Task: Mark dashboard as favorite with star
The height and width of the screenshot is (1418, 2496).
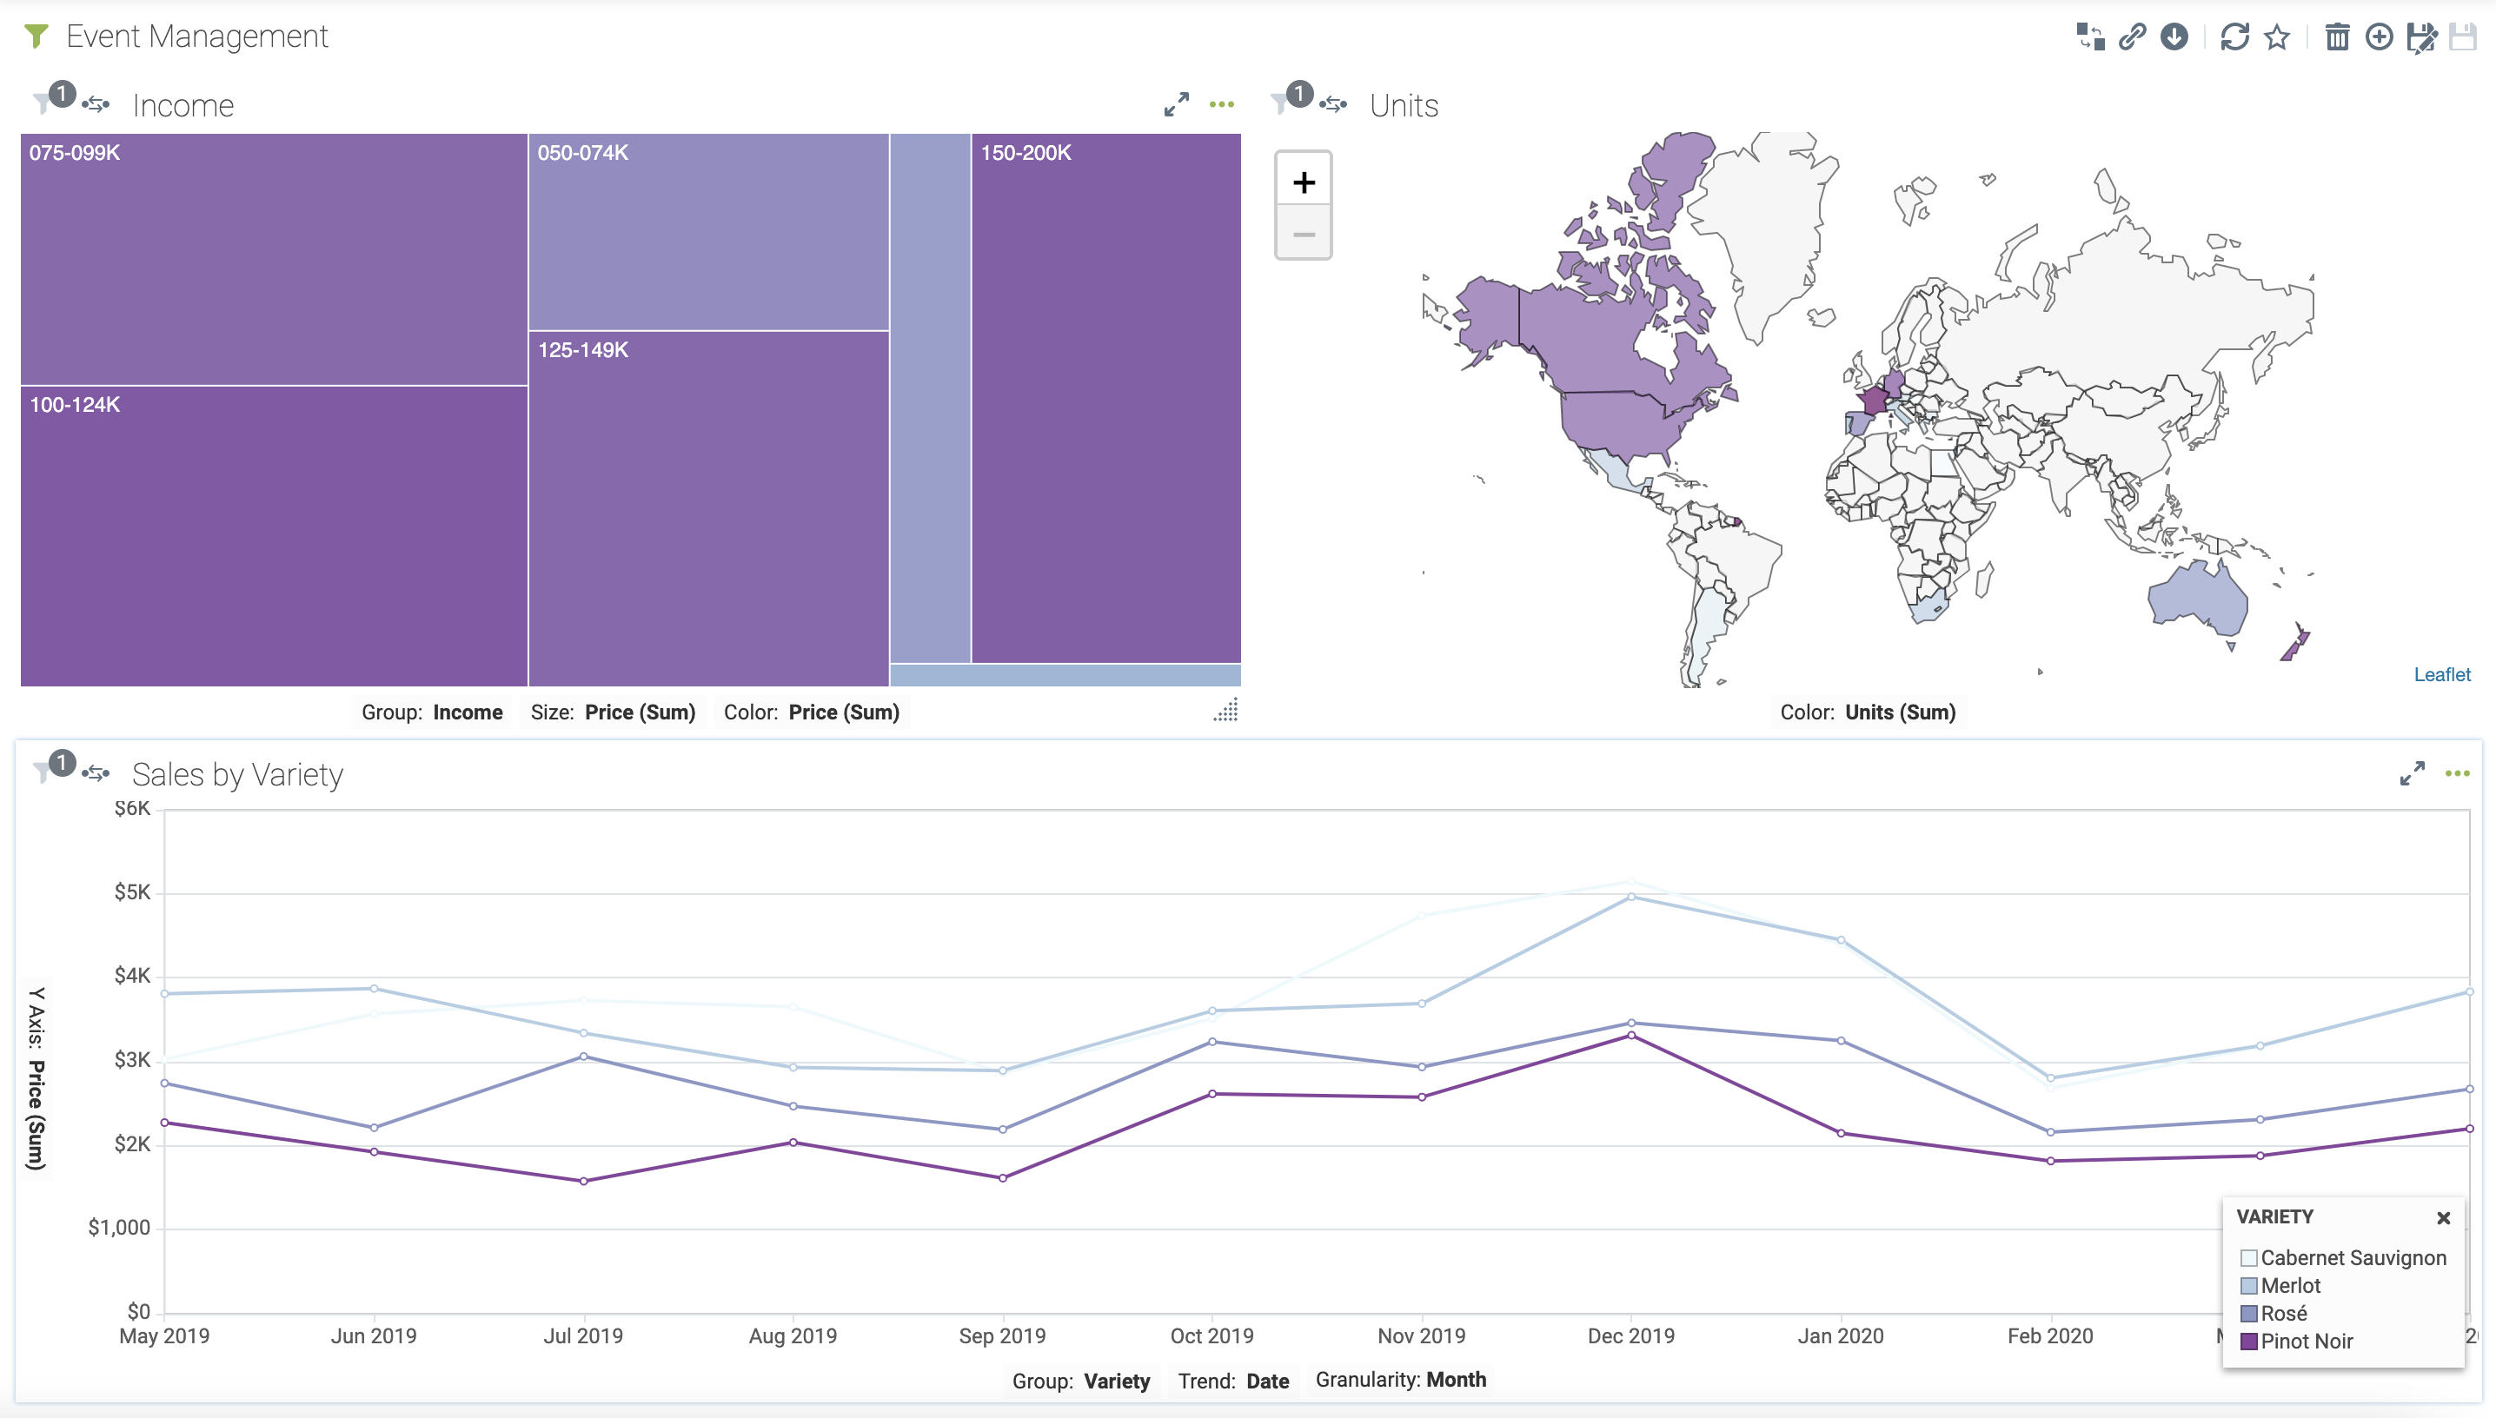Action: (x=2277, y=37)
